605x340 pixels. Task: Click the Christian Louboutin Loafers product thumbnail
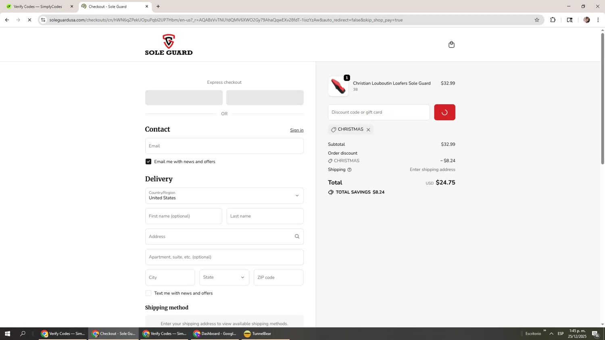pos(338,86)
